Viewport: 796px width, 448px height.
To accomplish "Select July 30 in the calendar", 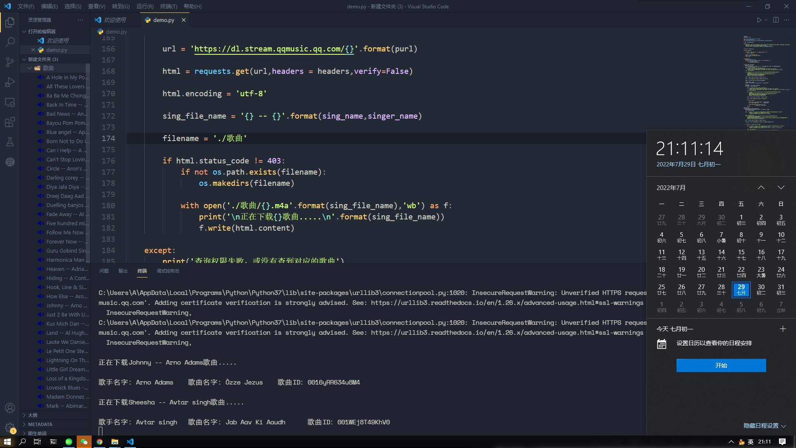I will [x=761, y=289].
